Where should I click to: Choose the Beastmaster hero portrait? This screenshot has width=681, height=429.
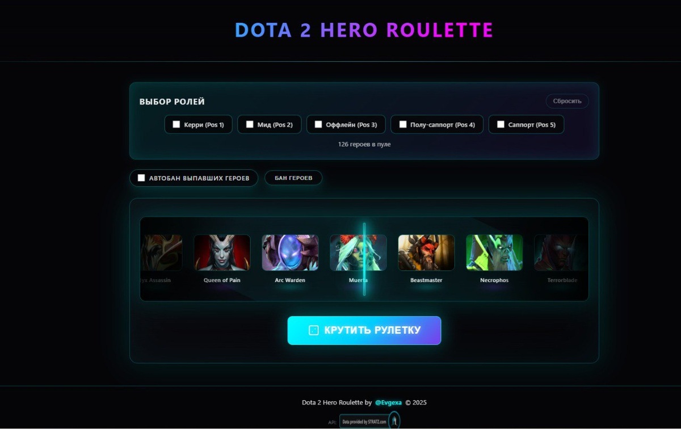426,253
